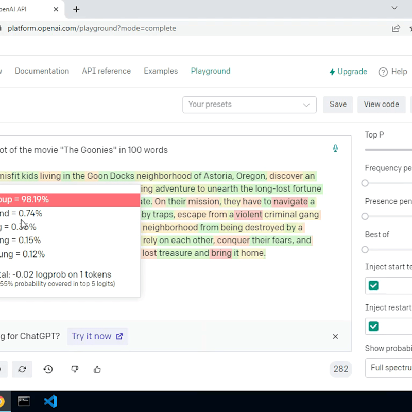Click the regenerate completion icon
The height and width of the screenshot is (412, 412).
tap(22, 369)
